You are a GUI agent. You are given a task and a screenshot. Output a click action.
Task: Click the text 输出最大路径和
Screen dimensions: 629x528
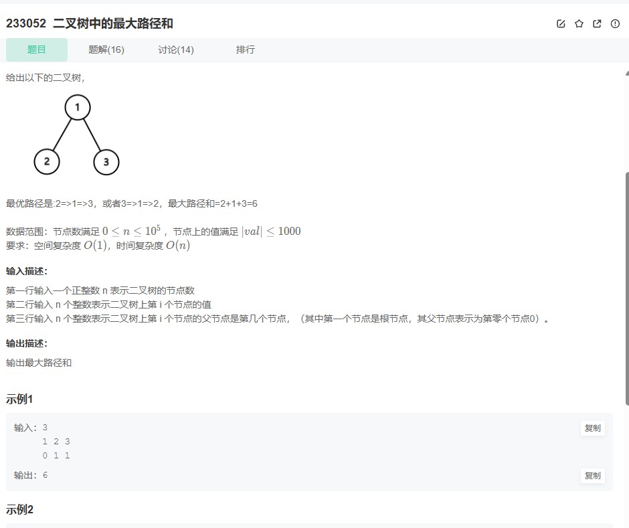coord(39,363)
